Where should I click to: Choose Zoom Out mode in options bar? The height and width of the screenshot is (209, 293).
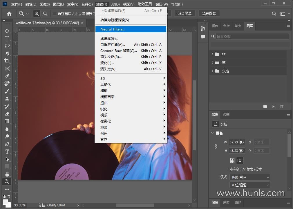click(45, 13)
